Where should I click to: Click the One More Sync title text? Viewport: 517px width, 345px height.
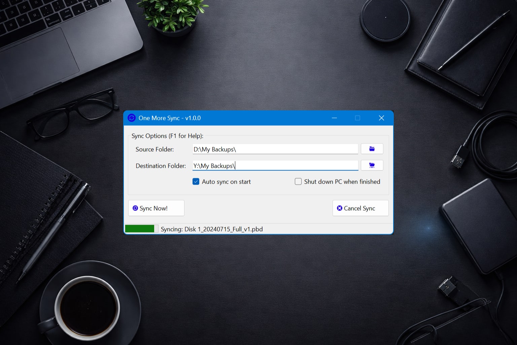[x=170, y=118]
